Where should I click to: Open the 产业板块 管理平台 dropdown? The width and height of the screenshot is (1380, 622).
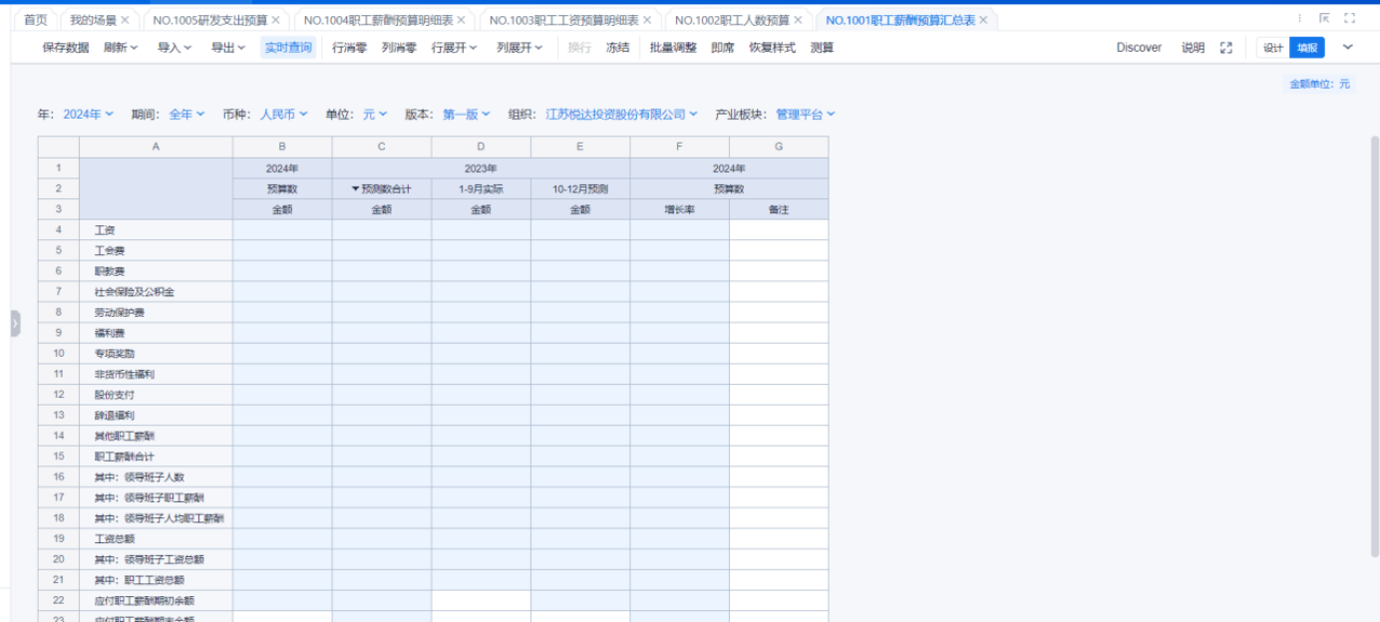pyautogui.click(x=805, y=115)
